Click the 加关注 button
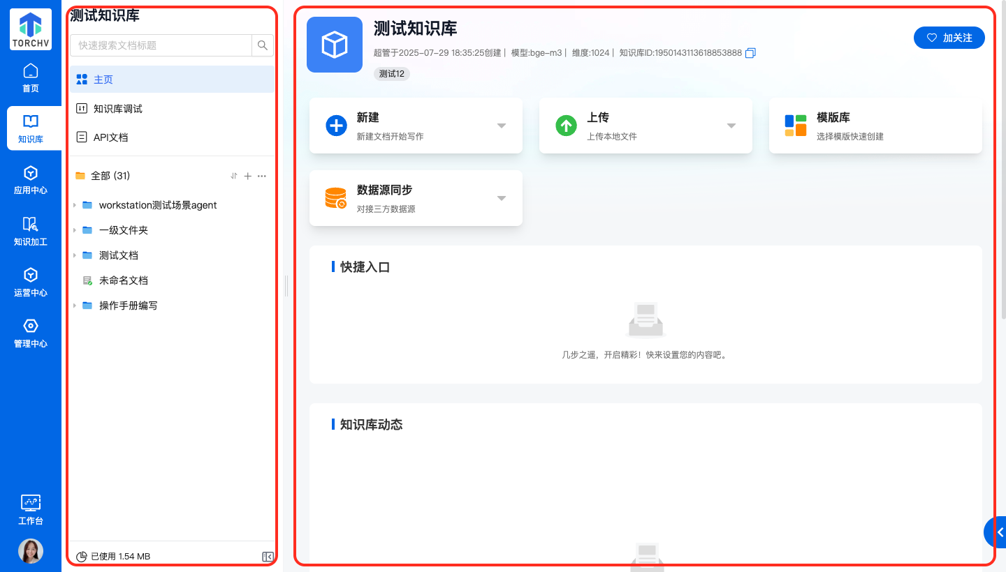This screenshot has width=1006, height=572. pos(949,38)
